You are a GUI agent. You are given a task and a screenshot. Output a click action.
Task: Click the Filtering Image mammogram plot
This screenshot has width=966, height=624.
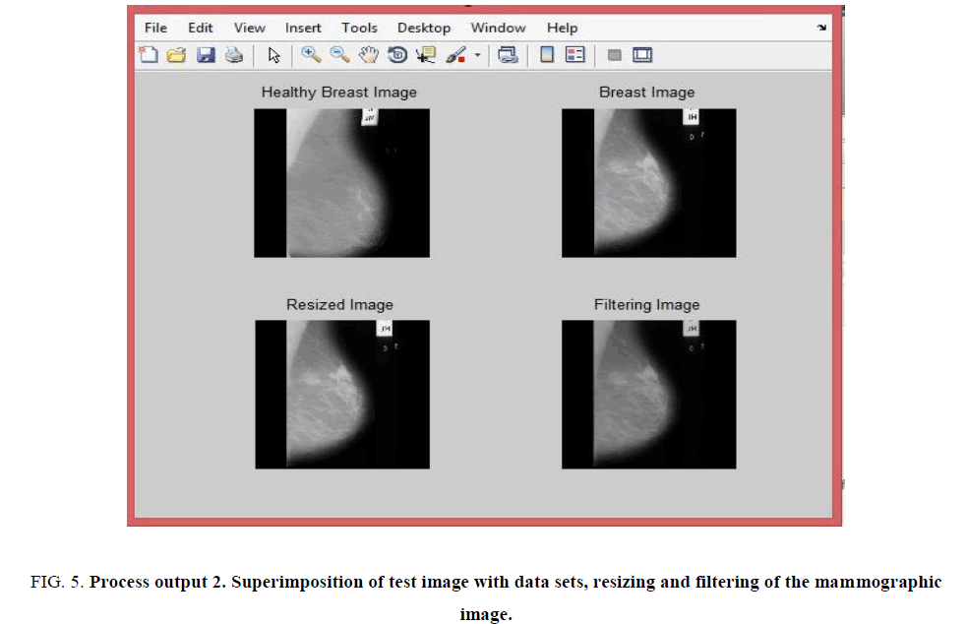coord(648,395)
